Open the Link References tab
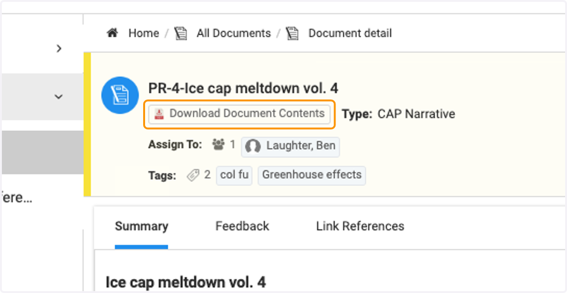Image resolution: width=567 pixels, height=293 pixels. coord(360,226)
